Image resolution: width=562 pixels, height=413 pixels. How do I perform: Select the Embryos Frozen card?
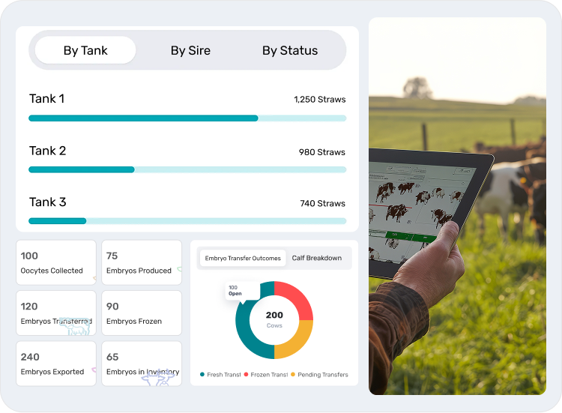pos(142,313)
